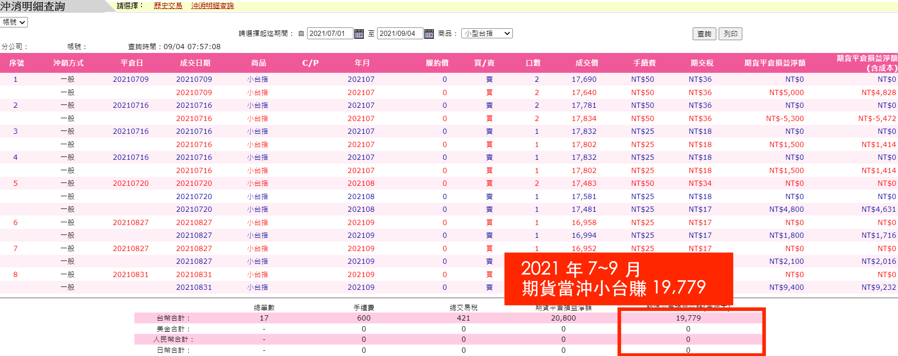Image resolution: width=898 pixels, height=356 pixels.
Task: Open the start date calendar picker icon
Action: (x=359, y=34)
